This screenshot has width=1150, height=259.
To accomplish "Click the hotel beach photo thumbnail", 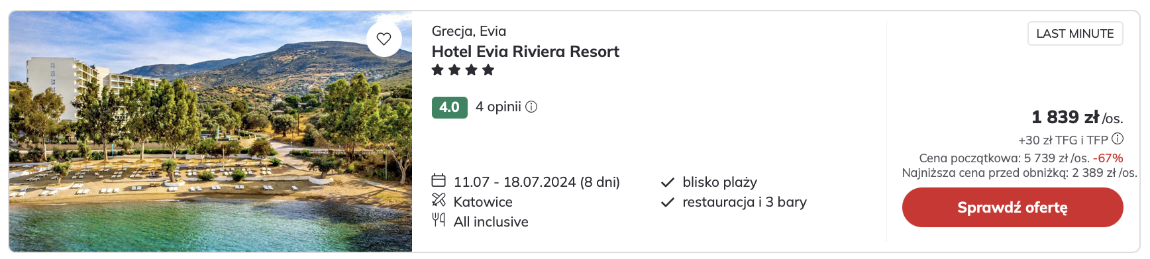I will click(x=211, y=131).
